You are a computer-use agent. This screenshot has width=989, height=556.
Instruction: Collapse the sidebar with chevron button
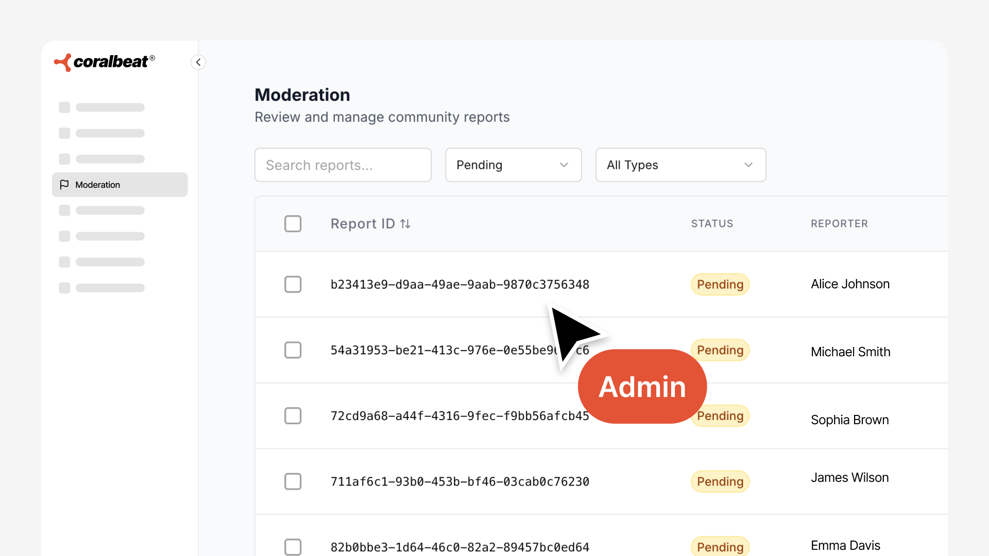[x=198, y=62]
